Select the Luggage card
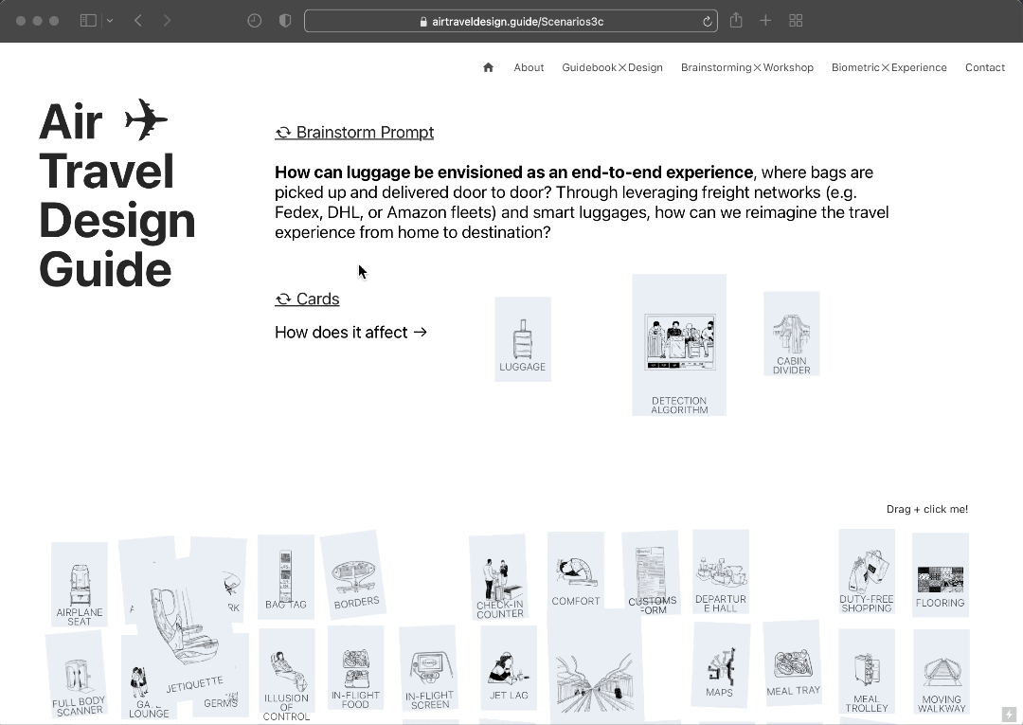Viewport: 1023px width, 725px height. coord(523,339)
